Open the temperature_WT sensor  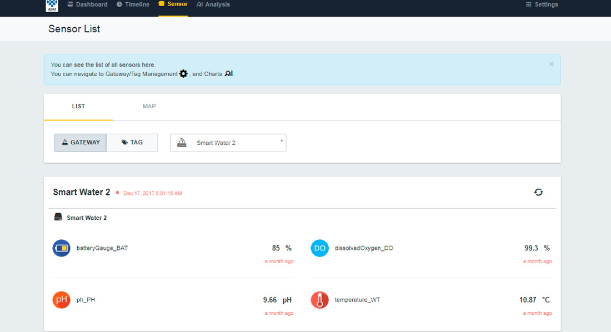click(357, 300)
